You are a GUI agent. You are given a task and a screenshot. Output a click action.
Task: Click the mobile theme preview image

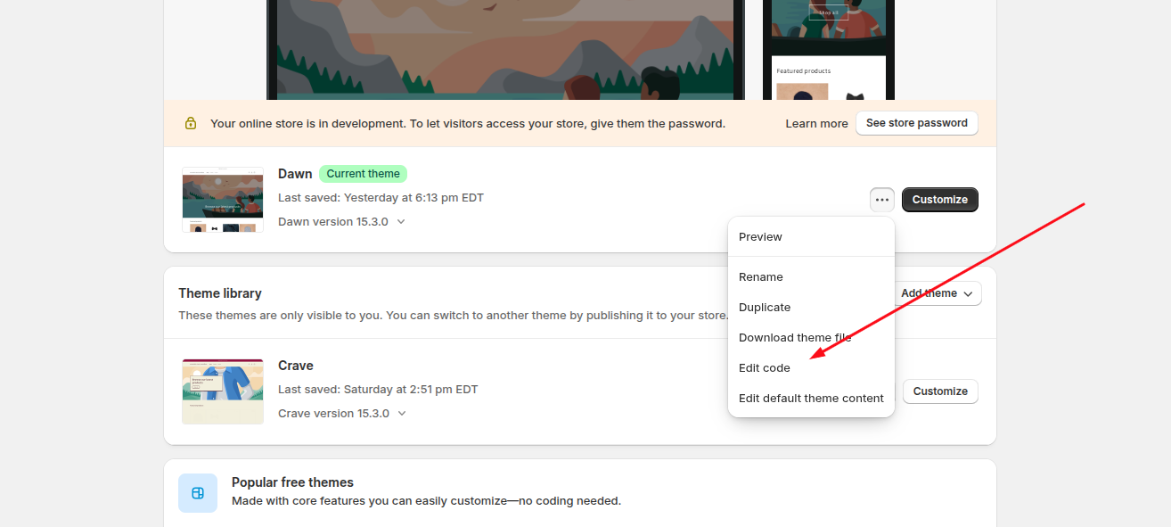(x=829, y=50)
